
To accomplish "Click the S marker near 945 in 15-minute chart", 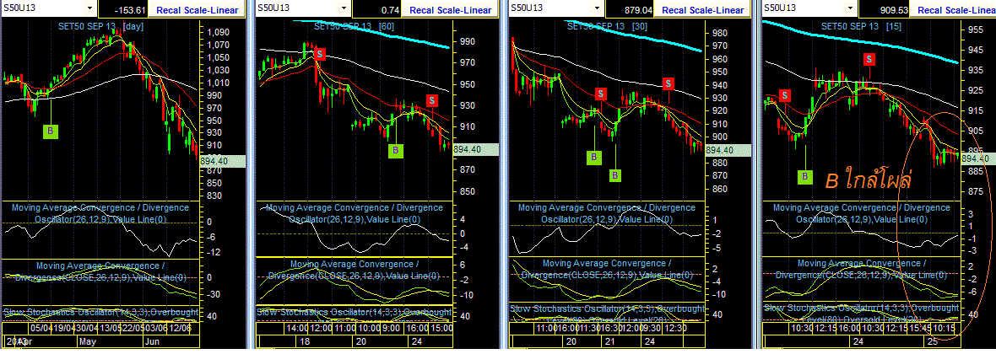I will pos(869,59).
